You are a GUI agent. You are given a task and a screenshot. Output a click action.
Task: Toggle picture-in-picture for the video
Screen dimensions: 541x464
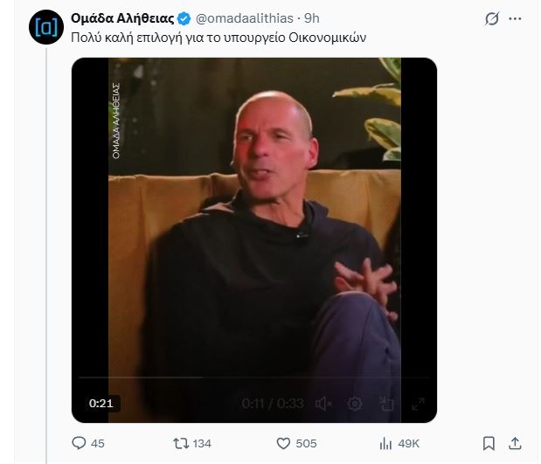click(x=387, y=404)
